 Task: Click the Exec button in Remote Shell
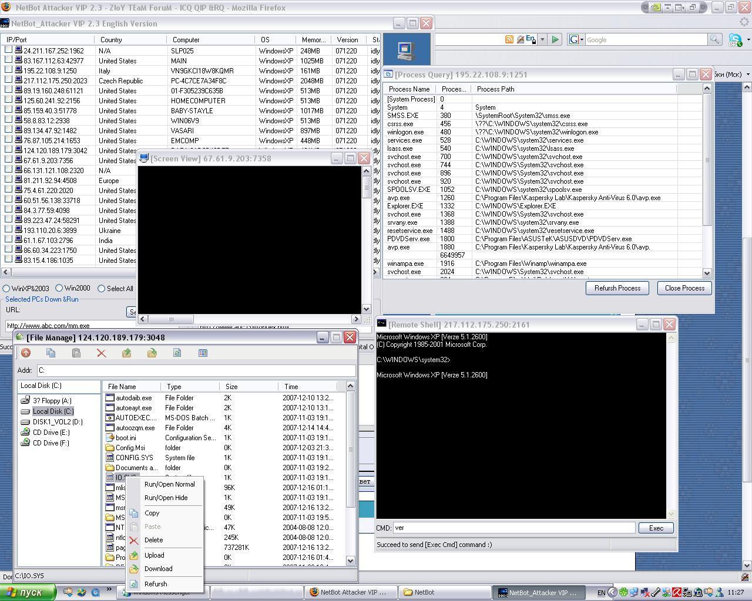coord(656,528)
